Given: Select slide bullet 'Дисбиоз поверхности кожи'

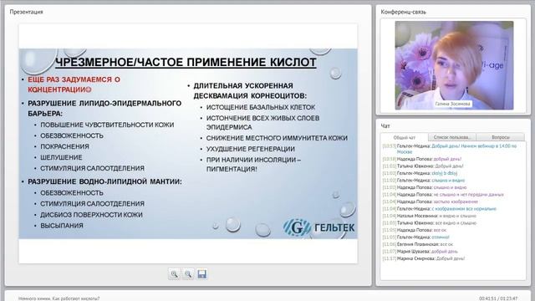Looking at the screenshot, I should [91, 215].
